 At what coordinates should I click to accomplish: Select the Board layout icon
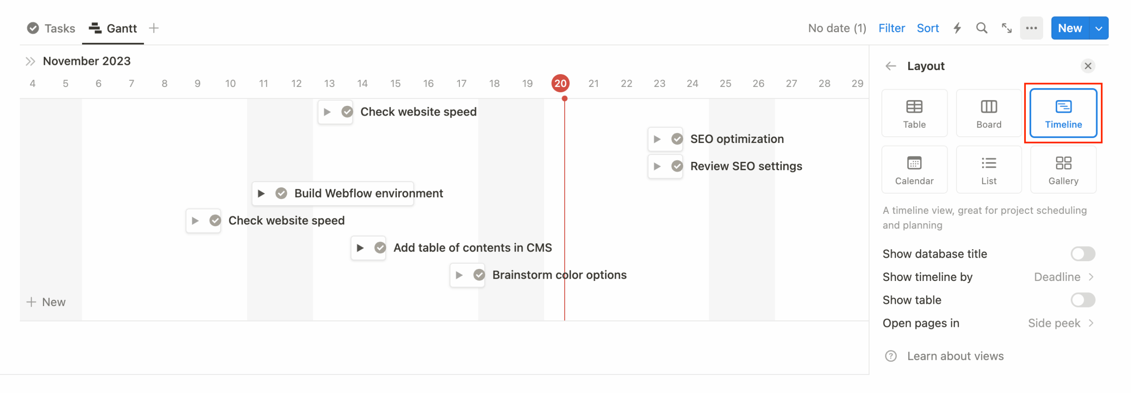(x=988, y=113)
